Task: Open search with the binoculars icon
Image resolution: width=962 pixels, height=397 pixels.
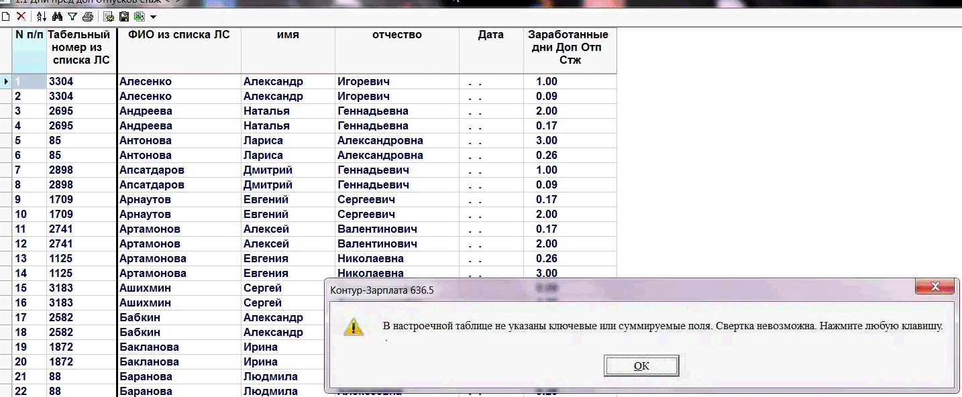Action: click(57, 16)
